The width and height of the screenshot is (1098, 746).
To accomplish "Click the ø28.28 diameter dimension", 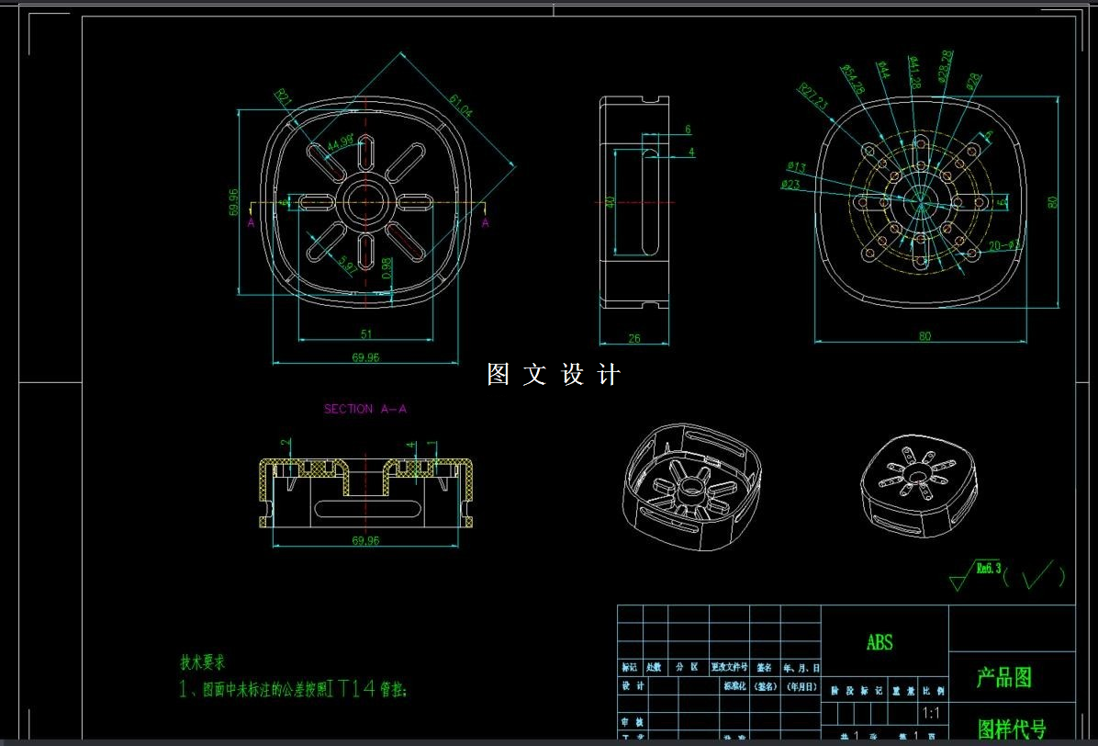I will coord(945,66).
